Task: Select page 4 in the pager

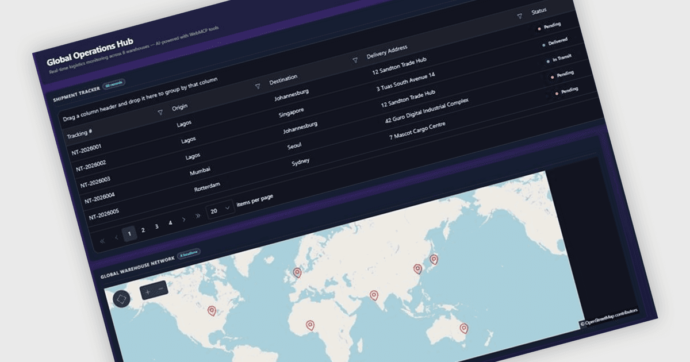Action: [170, 222]
